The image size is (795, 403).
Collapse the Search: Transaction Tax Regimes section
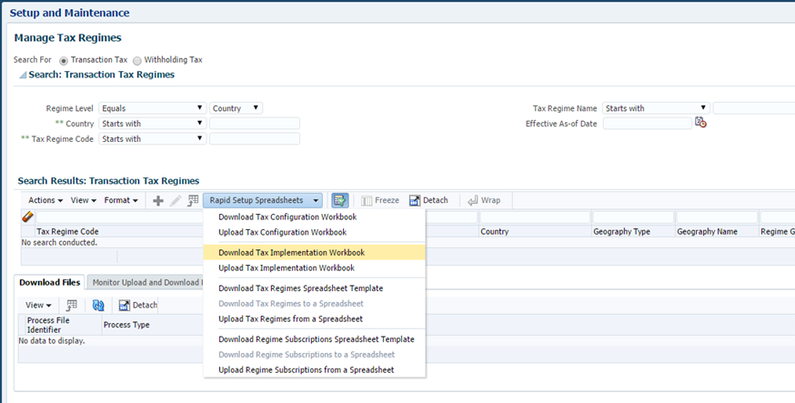[23, 76]
